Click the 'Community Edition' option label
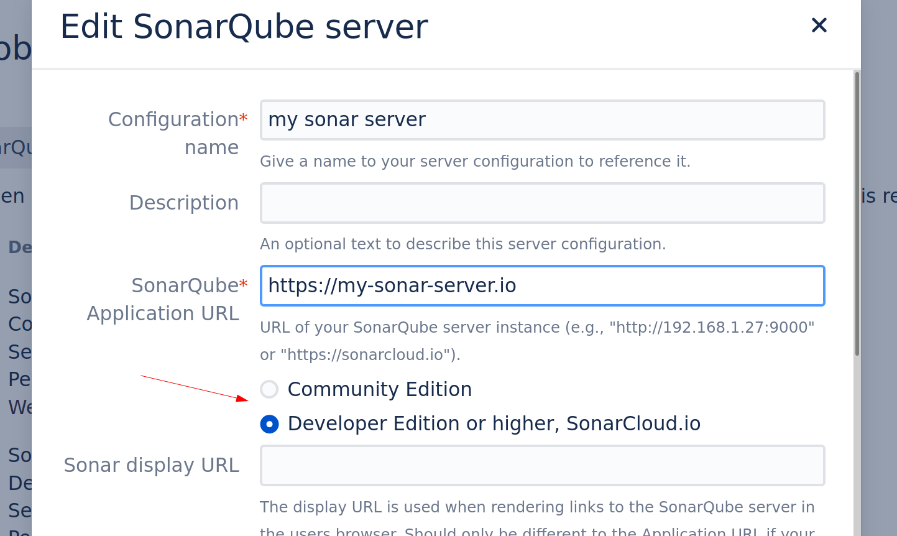Screen dimensions: 897x536 379,389
